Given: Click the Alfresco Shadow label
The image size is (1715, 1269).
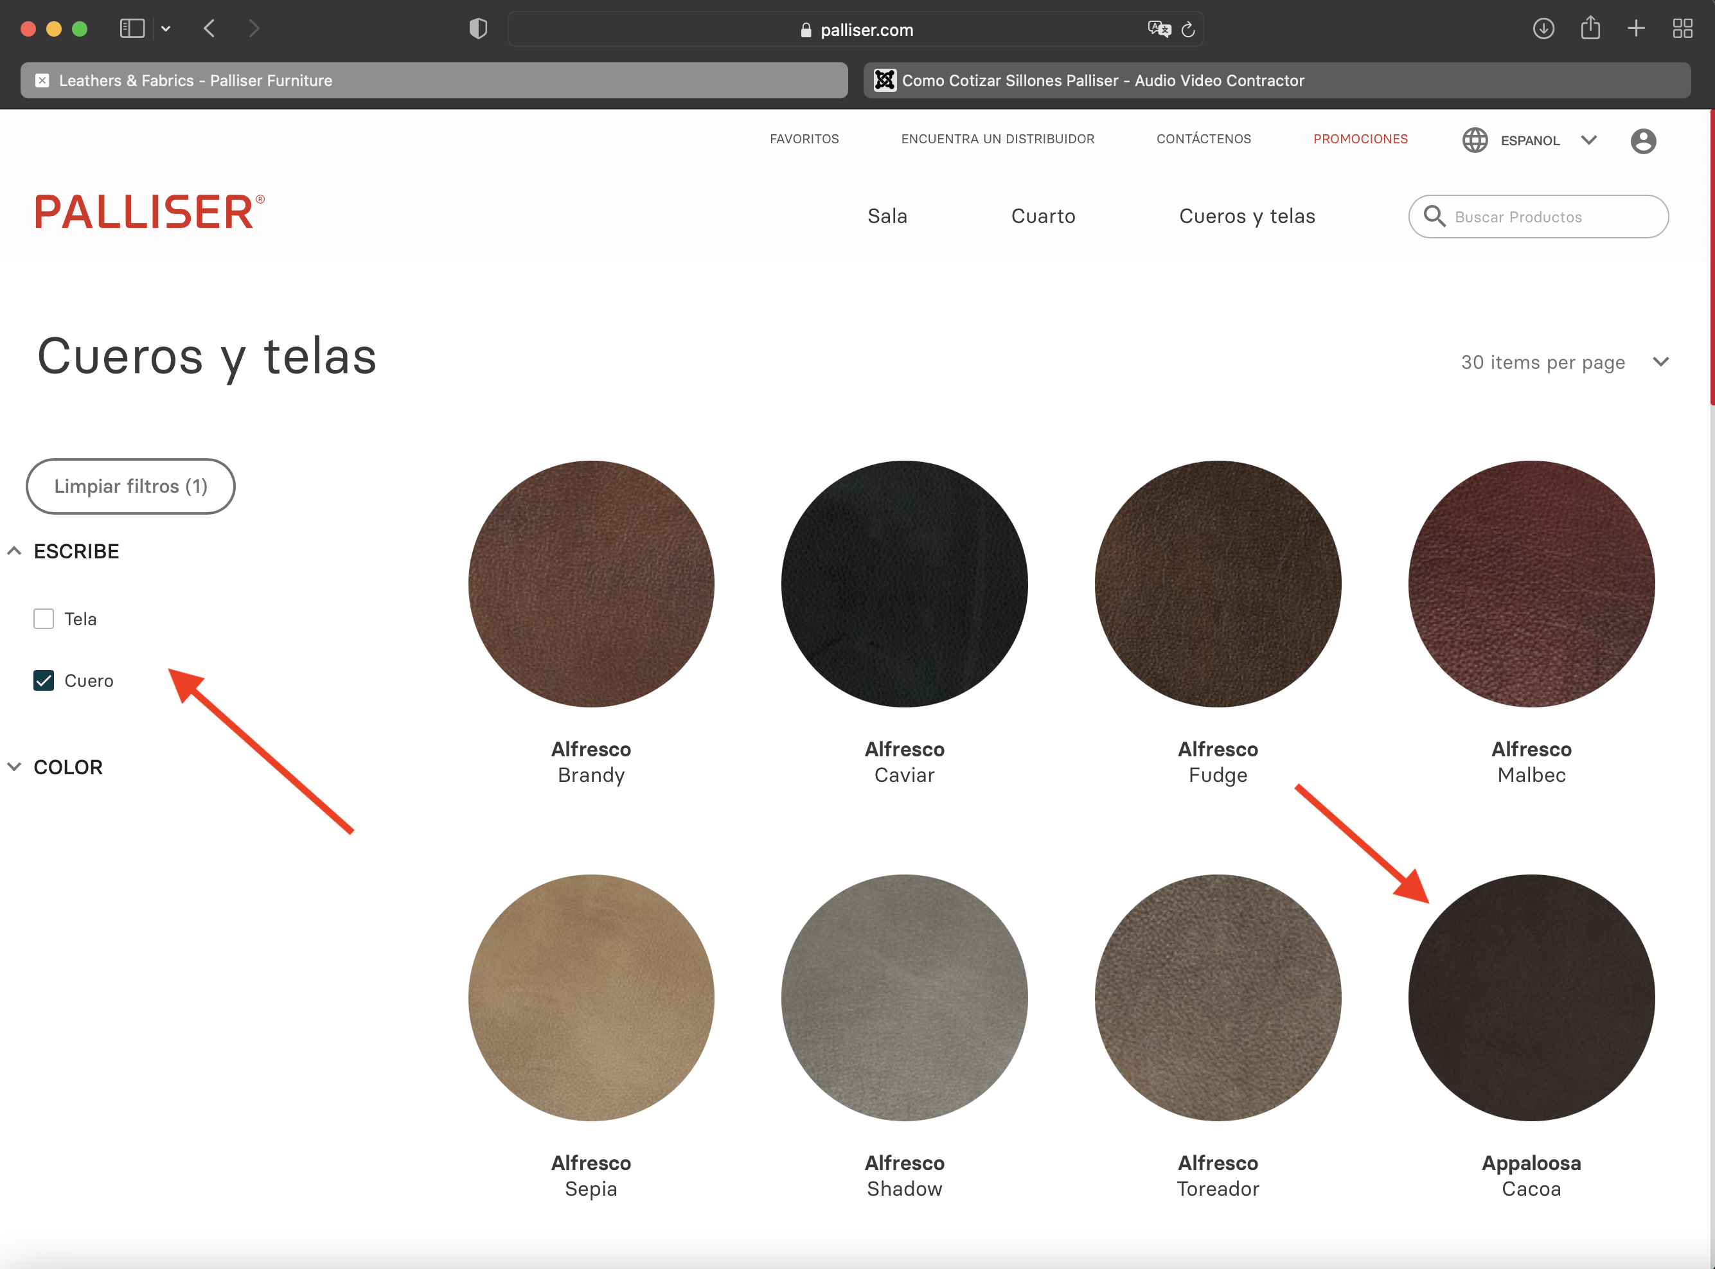Looking at the screenshot, I should (x=905, y=1176).
